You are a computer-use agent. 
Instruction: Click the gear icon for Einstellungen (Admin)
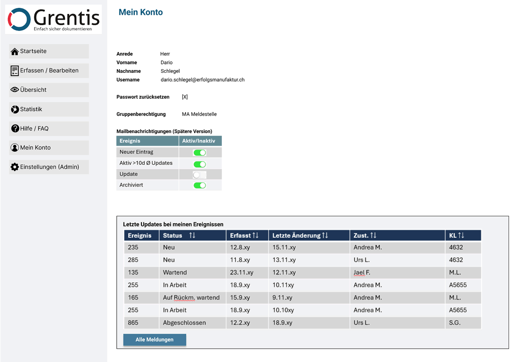click(x=15, y=167)
